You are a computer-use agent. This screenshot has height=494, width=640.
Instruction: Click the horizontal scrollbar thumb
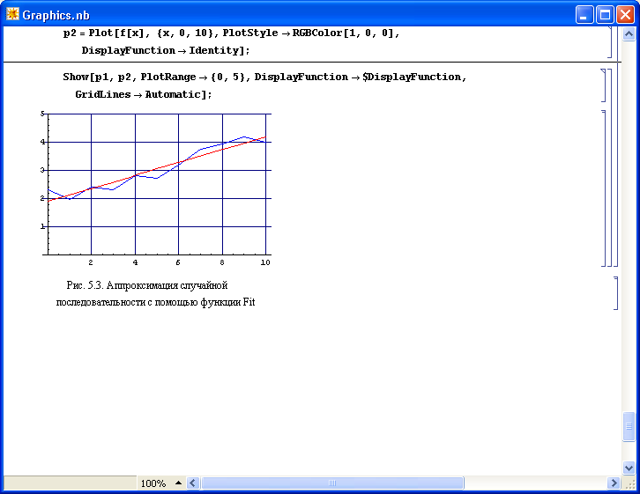pos(332,483)
